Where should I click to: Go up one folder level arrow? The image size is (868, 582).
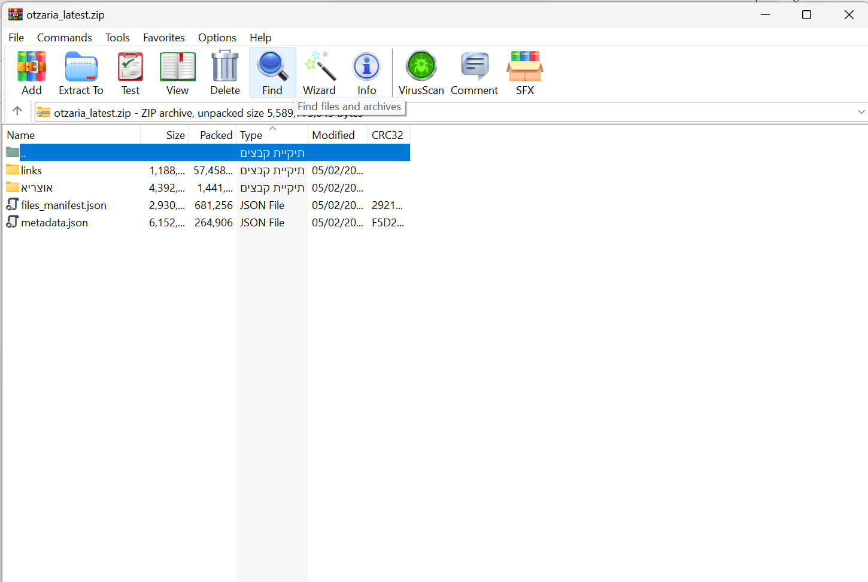coord(17,111)
